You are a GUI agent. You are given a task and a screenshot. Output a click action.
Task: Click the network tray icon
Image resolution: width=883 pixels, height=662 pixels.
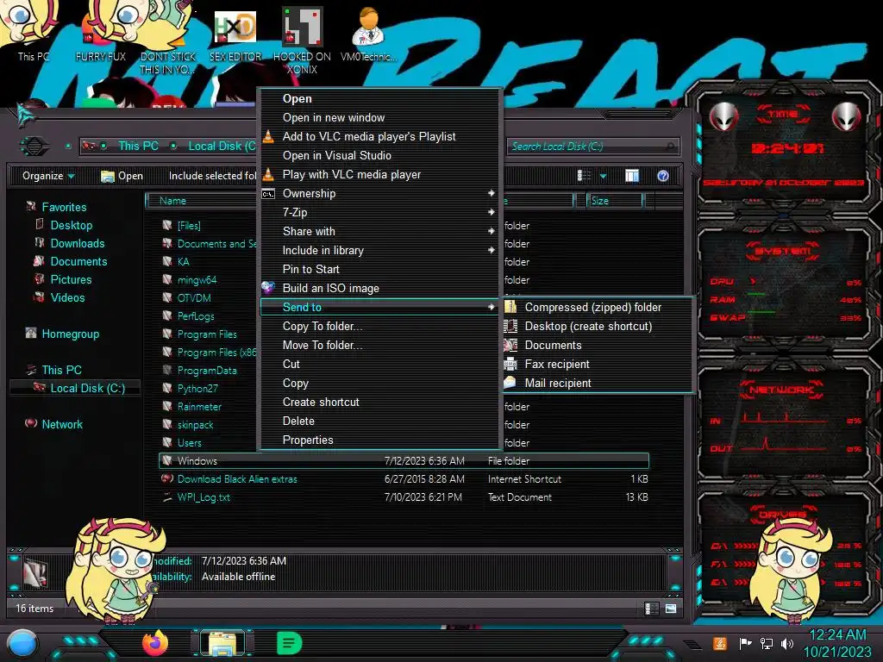(x=766, y=643)
